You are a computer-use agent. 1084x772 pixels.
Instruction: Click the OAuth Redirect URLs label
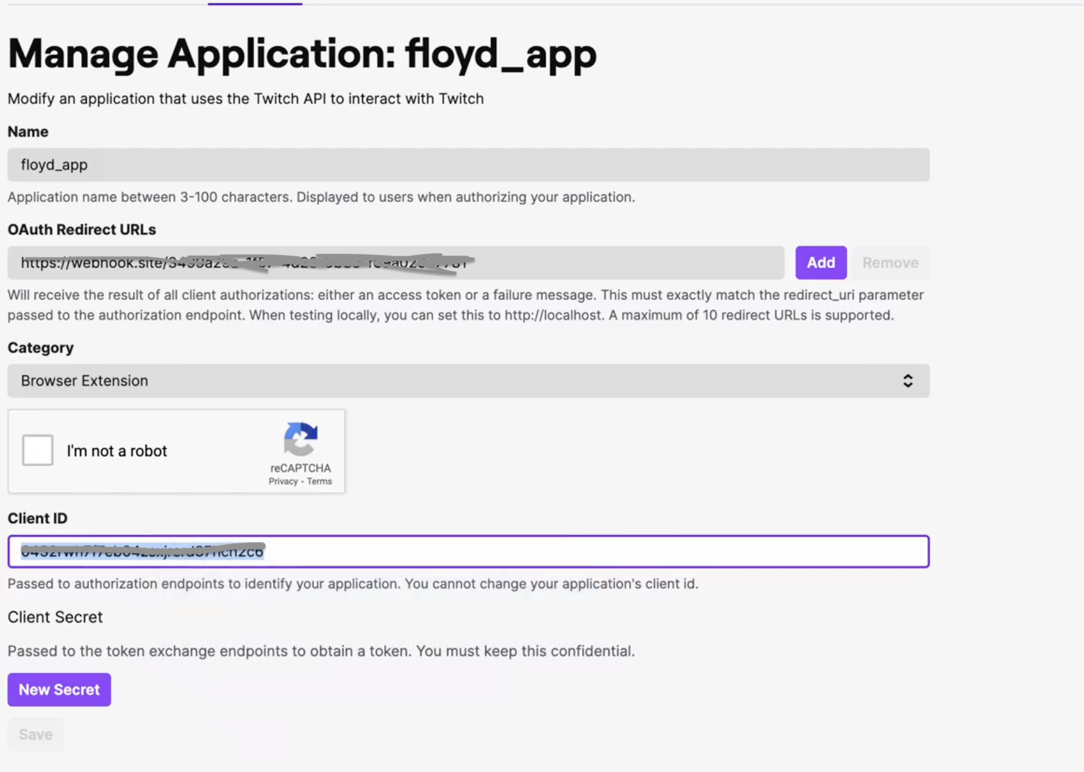(82, 229)
